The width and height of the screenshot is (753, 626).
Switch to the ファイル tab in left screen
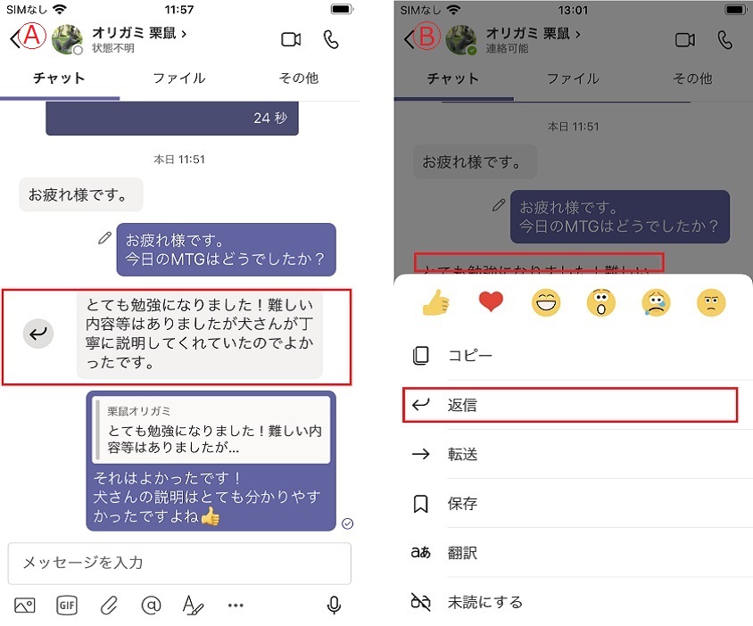[179, 78]
